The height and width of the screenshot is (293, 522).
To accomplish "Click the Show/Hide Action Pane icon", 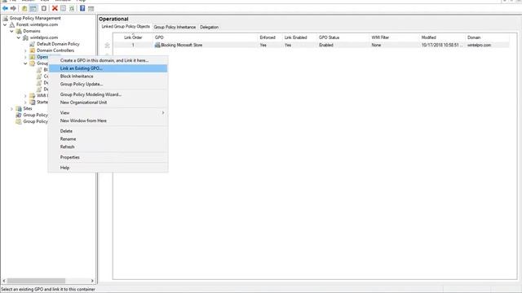I will coord(91,8).
